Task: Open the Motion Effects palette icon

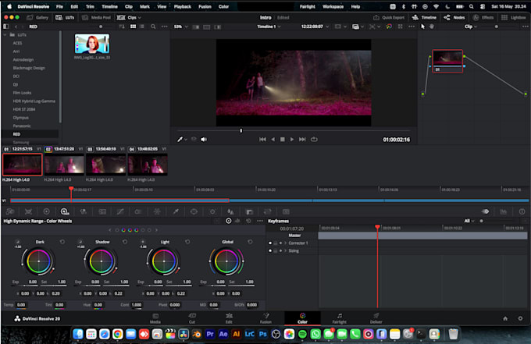Action: click(x=102, y=211)
